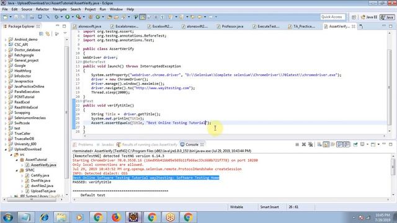The height and width of the screenshot is (223, 397).
Task: Collapse the UploadDownload project
Action: pos(6,149)
